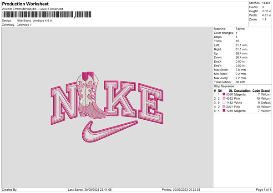
Task: Select the 'White' description in stop row 3
Action: [238, 102]
